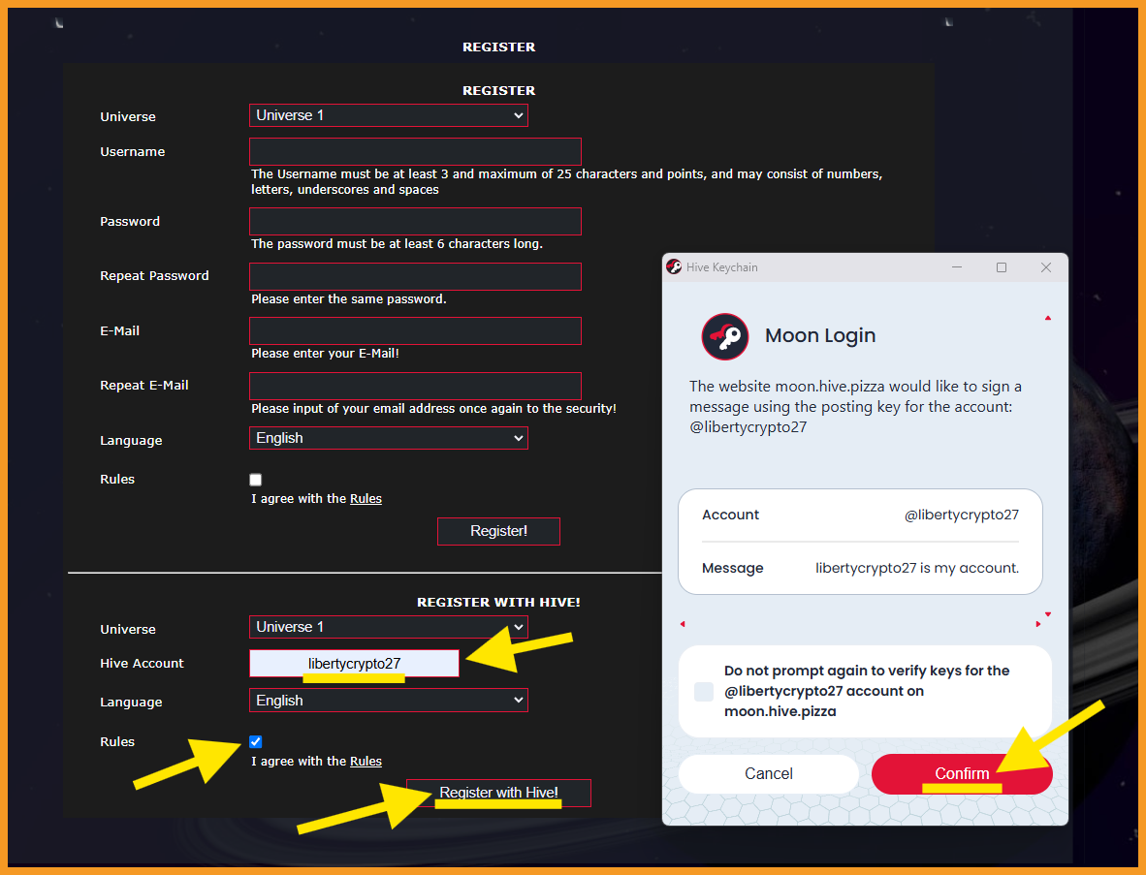Click 'The password must be at least 6 characters long.'
Screen dimensions: 1146x875
397,244
